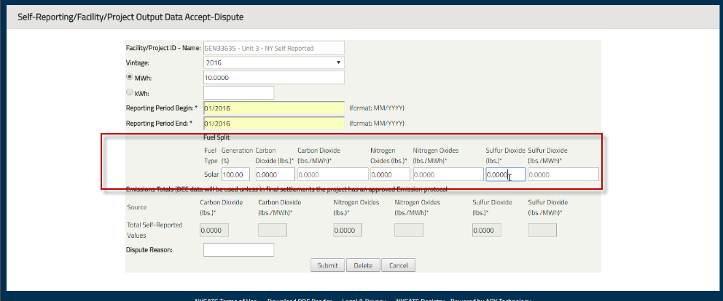Viewport: 723px width, 301px height.
Task: Open the Vintage year dropdown
Action: pos(273,63)
